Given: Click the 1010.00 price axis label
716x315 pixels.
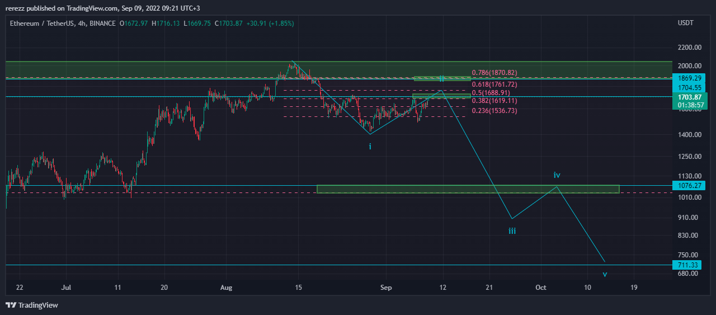Looking at the screenshot, I should pyautogui.click(x=690, y=198).
